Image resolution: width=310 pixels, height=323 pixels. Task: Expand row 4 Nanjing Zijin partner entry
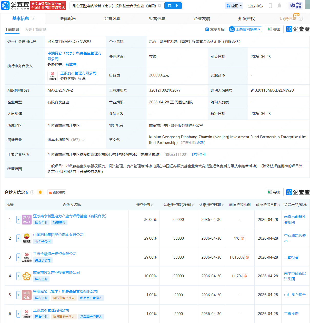[18, 276]
